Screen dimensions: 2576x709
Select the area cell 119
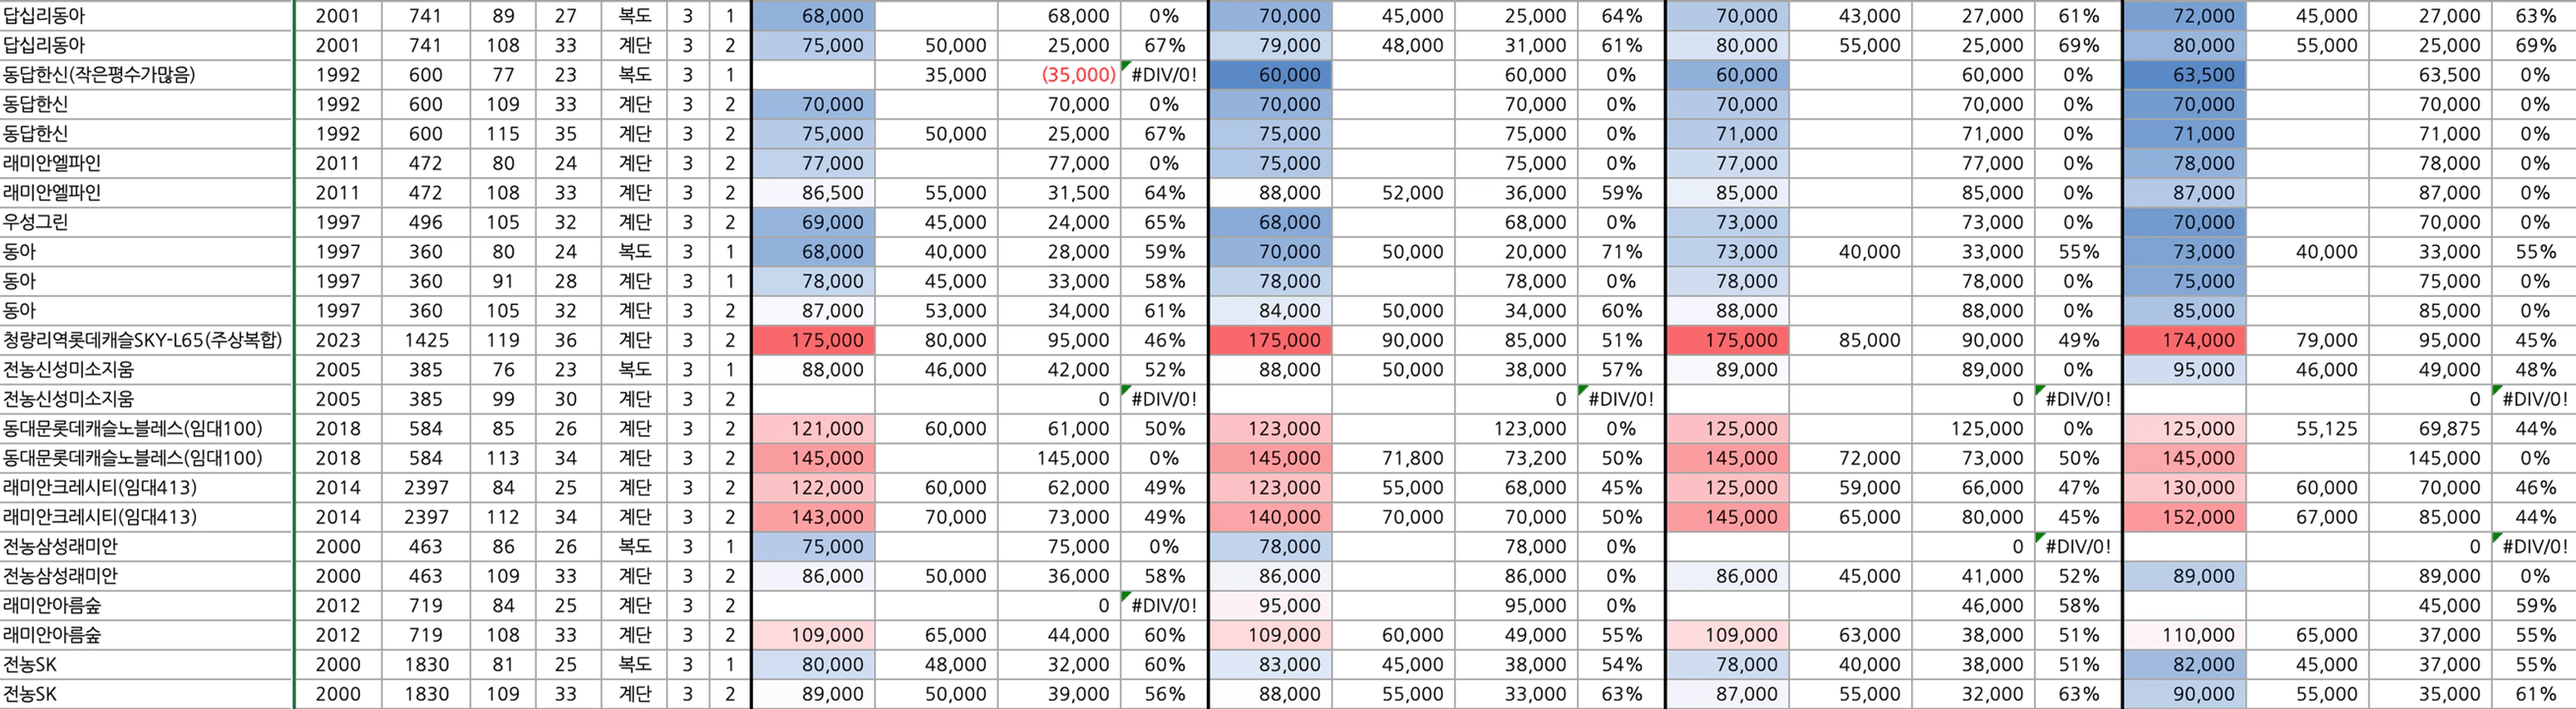tap(503, 340)
